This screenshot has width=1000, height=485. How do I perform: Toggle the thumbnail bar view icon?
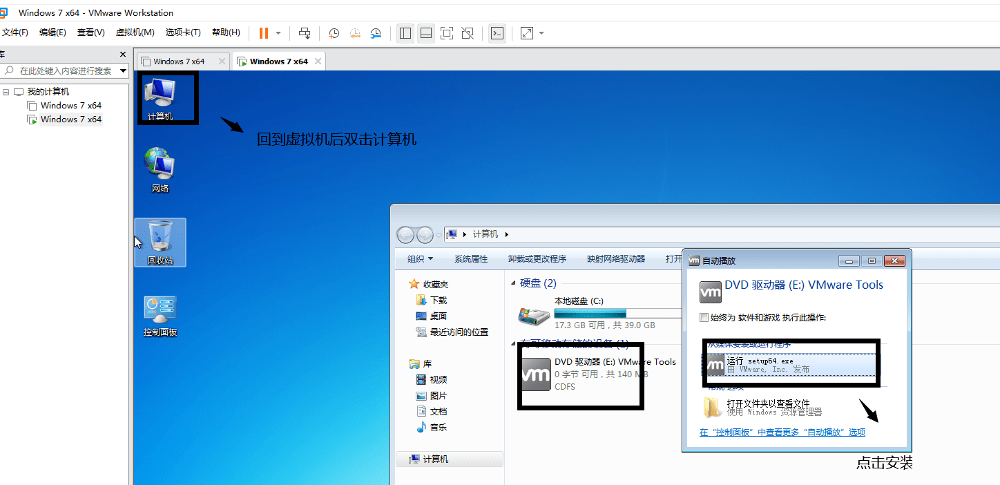click(426, 32)
